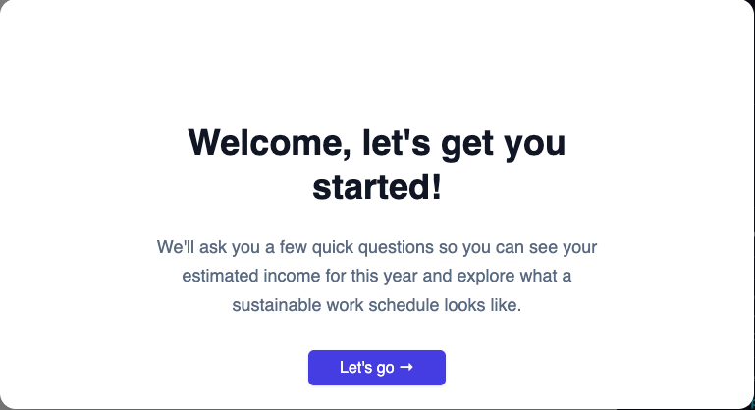Click the word "let's" in the heading
The image size is (755, 410).
point(397,143)
